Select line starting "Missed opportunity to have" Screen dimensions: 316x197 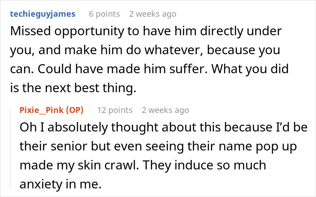click(x=146, y=32)
